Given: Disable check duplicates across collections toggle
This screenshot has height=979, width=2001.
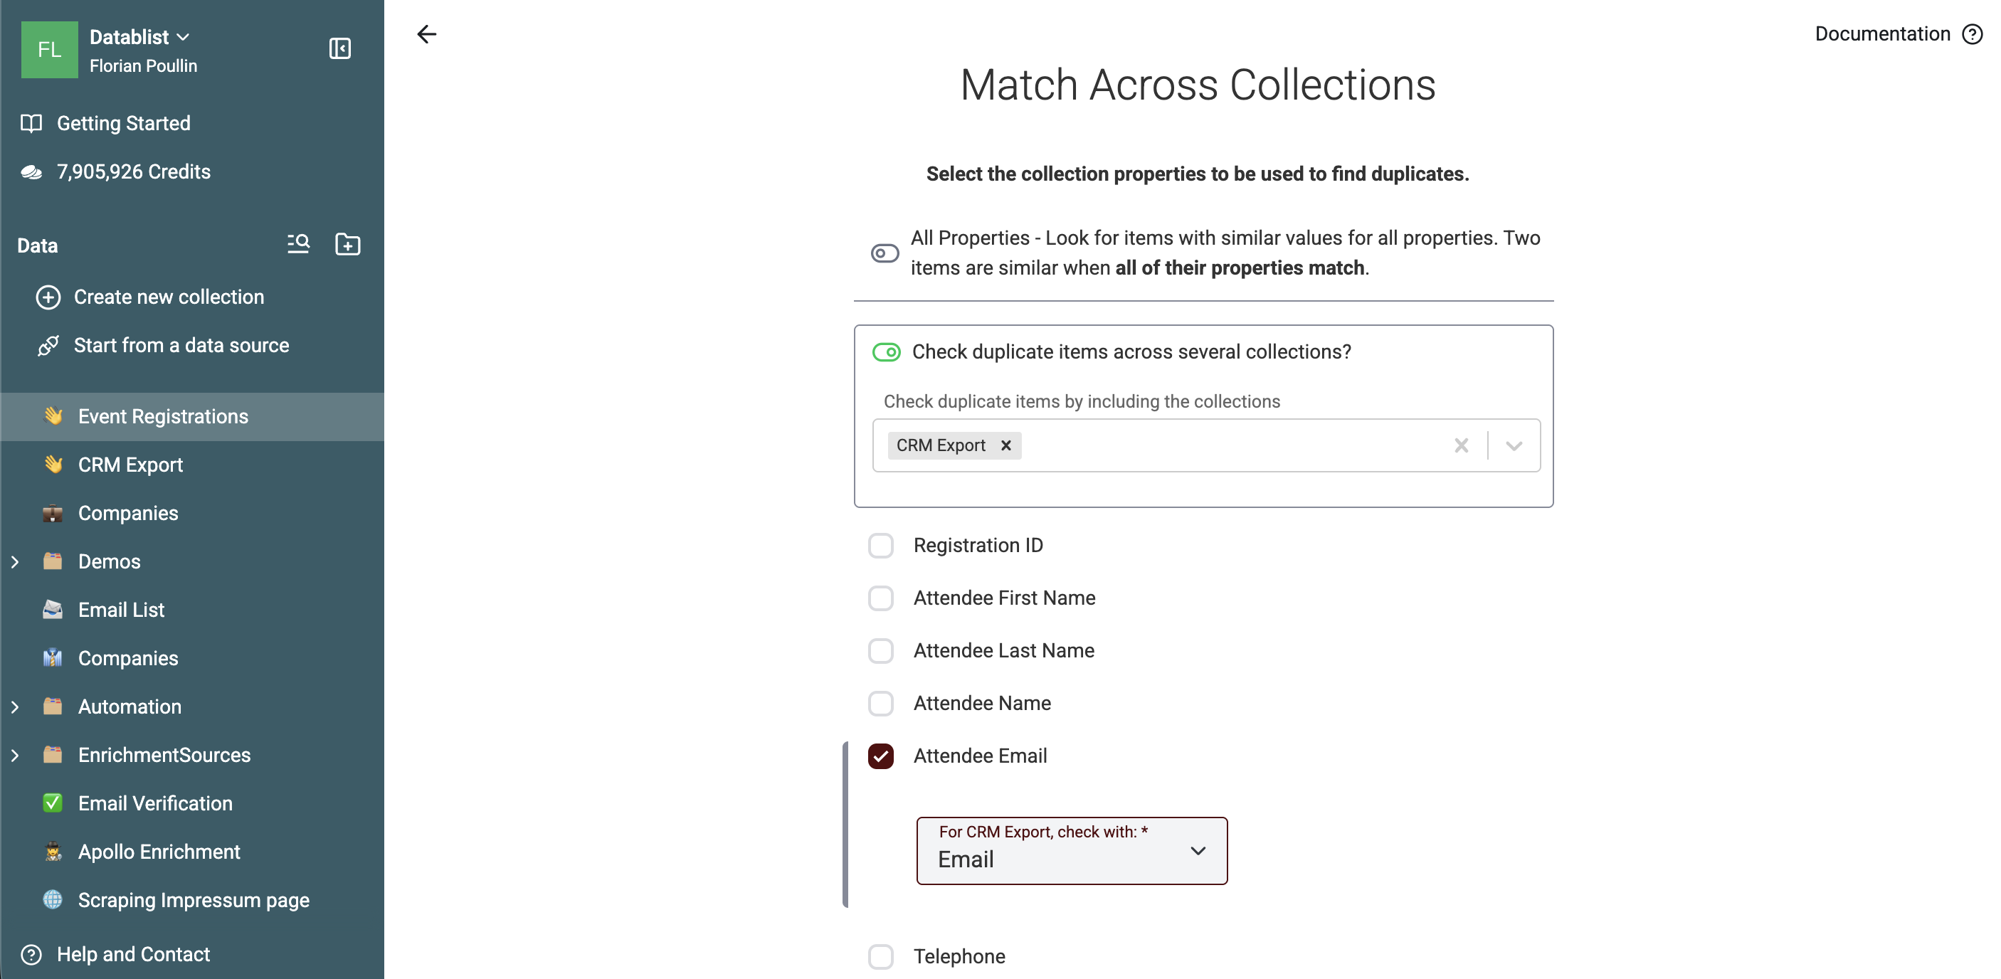Looking at the screenshot, I should (x=885, y=351).
